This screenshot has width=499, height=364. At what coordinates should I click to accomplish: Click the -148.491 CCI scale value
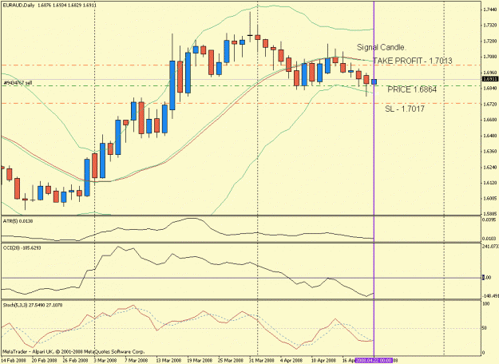[490, 296]
